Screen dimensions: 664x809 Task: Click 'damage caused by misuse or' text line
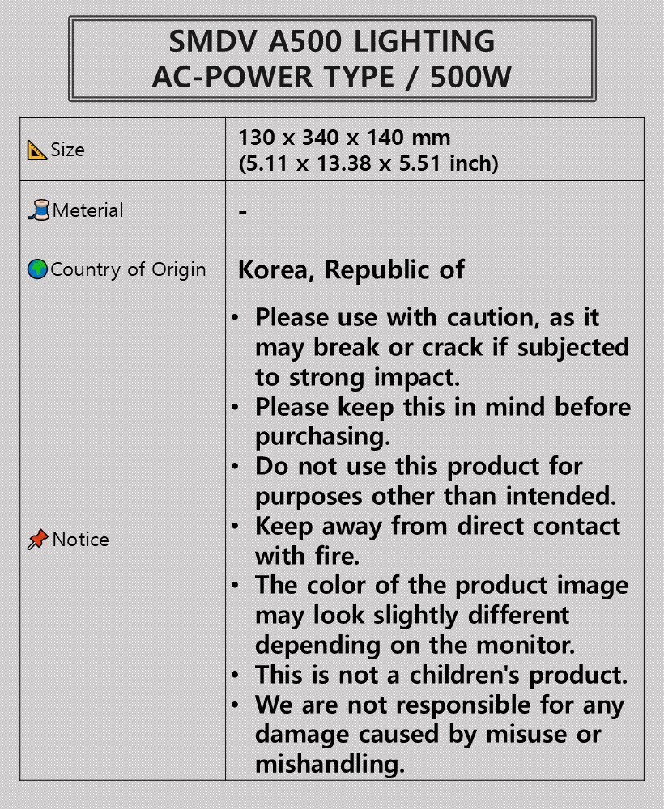pyautogui.click(x=428, y=735)
